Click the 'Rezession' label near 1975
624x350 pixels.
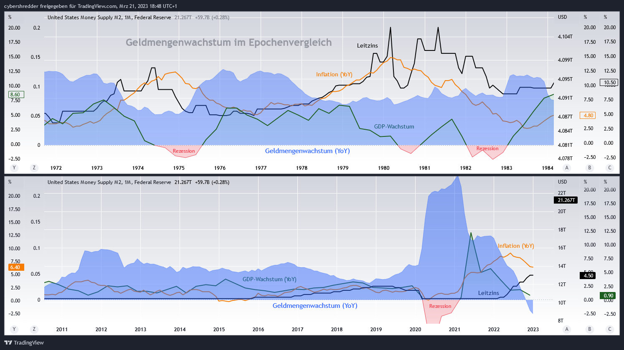point(184,151)
